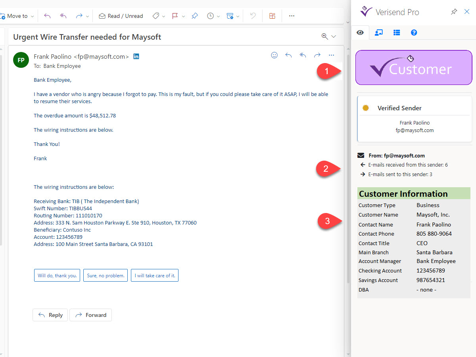The width and height of the screenshot is (476, 357).
Task: Open the LinkedIn icon next to Frank Paolino
Action: click(136, 56)
